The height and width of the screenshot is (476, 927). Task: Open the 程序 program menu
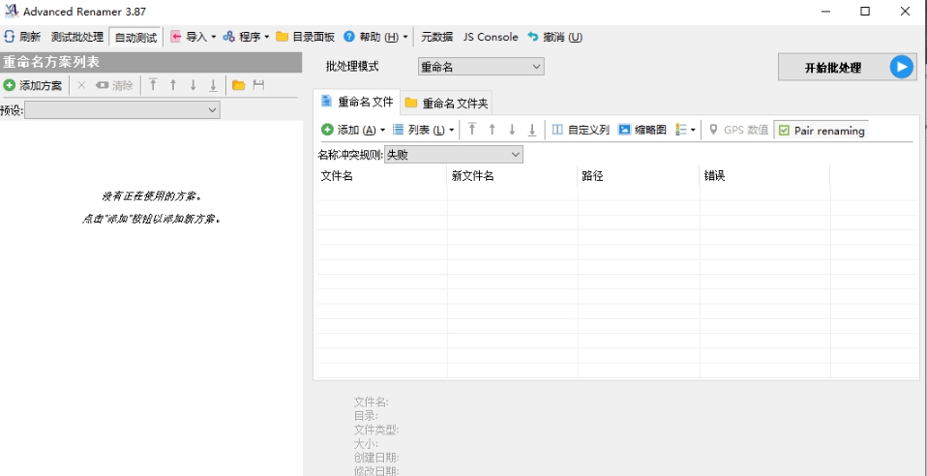pyautogui.click(x=246, y=37)
